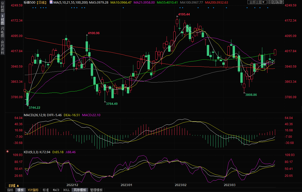Select the 指标 tab at bottom
The height and width of the screenshot is (192, 302).
point(10,190)
